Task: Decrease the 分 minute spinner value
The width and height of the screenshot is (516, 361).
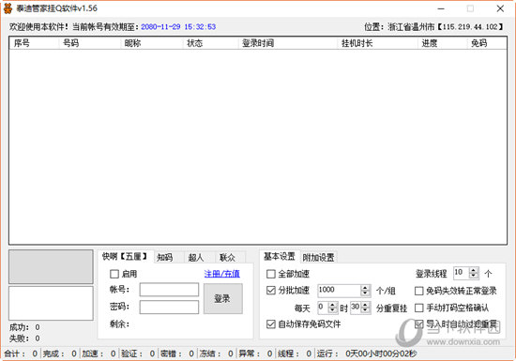Action: [x=365, y=310]
